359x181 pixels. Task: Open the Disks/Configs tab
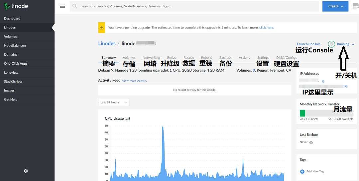[x=287, y=58]
